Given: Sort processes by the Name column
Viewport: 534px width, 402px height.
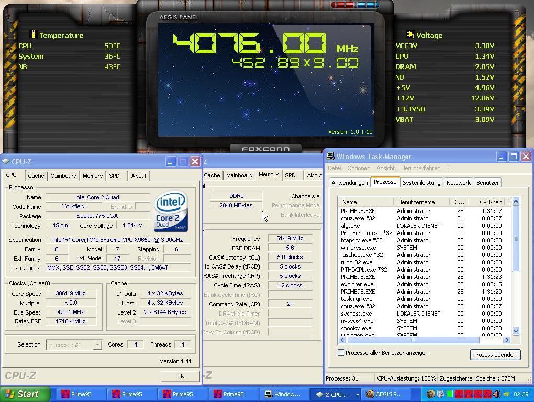Looking at the screenshot, I should point(365,202).
